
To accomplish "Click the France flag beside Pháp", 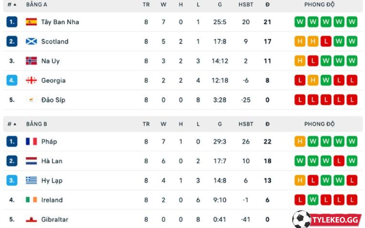I will coord(31,141).
